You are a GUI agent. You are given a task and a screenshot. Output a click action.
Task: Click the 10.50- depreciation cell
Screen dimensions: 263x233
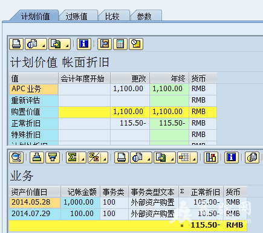[201, 214]
